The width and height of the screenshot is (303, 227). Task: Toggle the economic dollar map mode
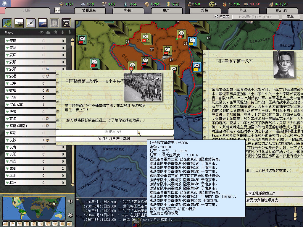pos(27,223)
